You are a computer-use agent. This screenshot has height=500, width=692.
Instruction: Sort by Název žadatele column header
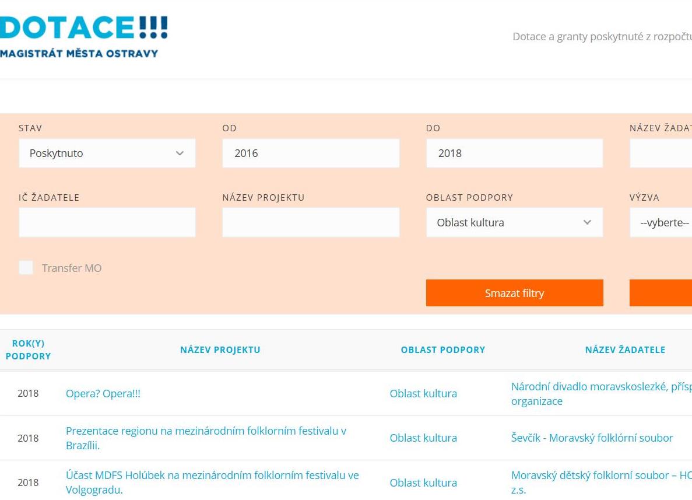click(624, 350)
